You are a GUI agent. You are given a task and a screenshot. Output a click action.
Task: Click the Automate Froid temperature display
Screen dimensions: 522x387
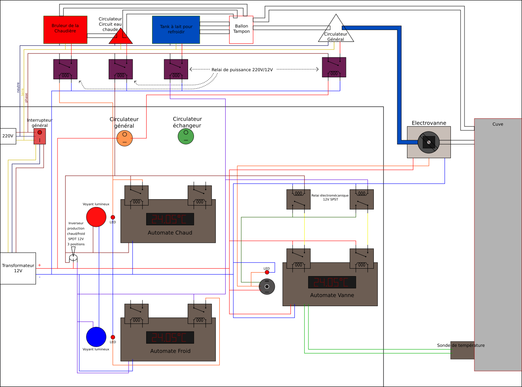tap(170, 337)
